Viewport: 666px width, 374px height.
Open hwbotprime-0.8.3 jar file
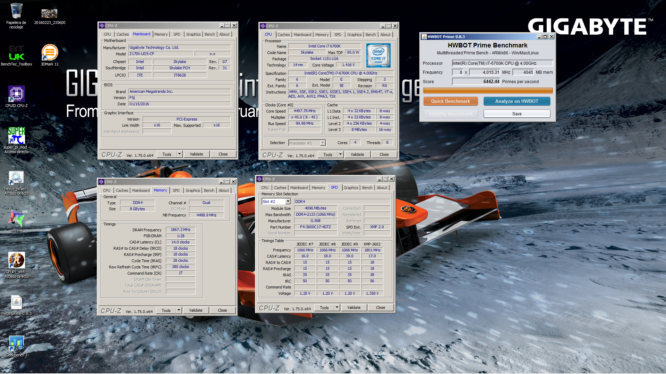[x=16, y=305]
